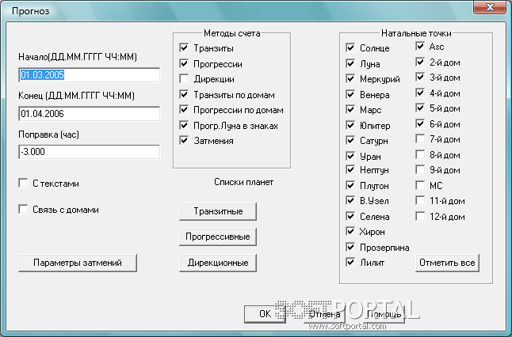
Task: Open the Прогрессивные planet list
Action: [217, 237]
